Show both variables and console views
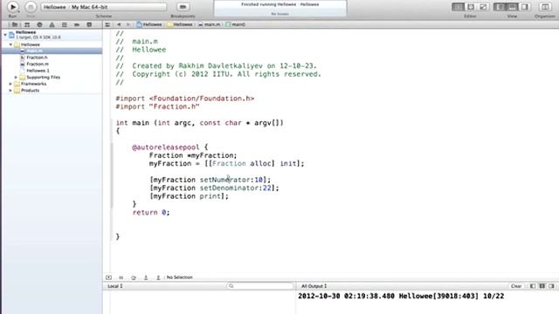The height and width of the screenshot is (314, 559). [x=542, y=286]
